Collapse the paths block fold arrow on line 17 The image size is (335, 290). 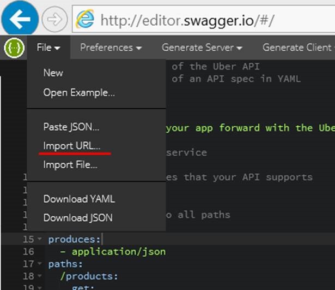point(40,263)
